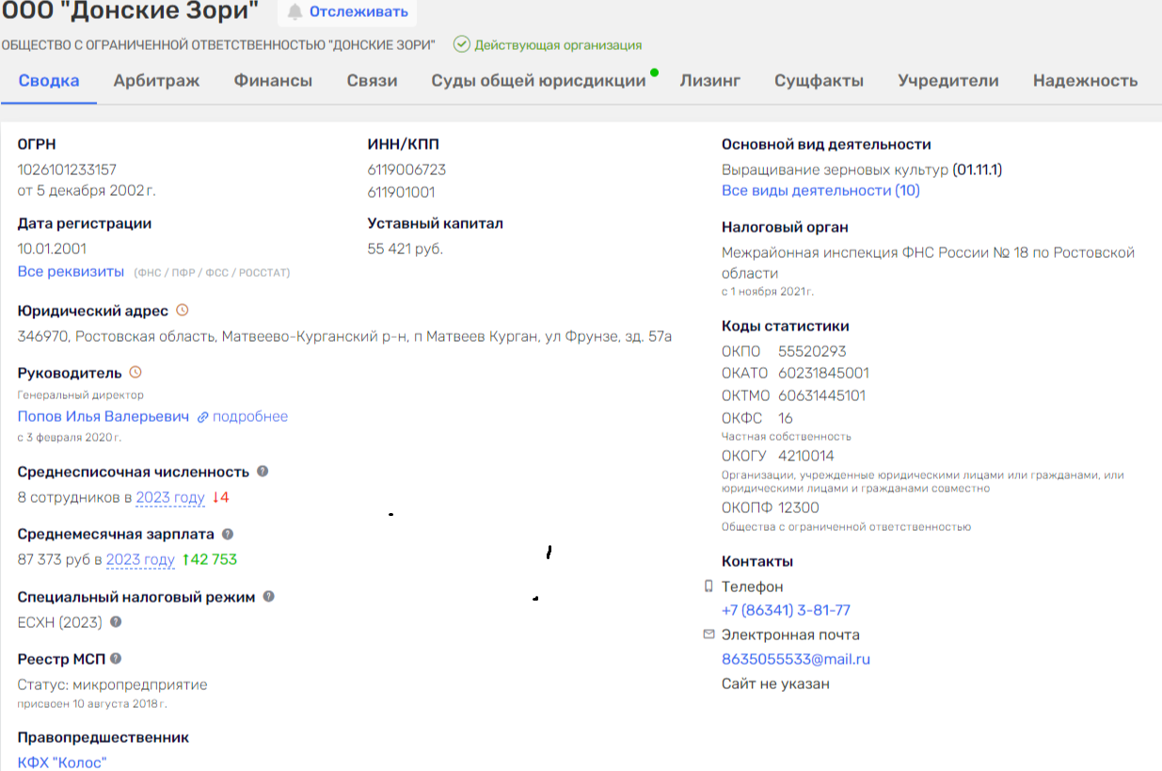The width and height of the screenshot is (1162, 771).
Task: Click the phone number +7 (86341) 3-81-77
Action: (786, 610)
